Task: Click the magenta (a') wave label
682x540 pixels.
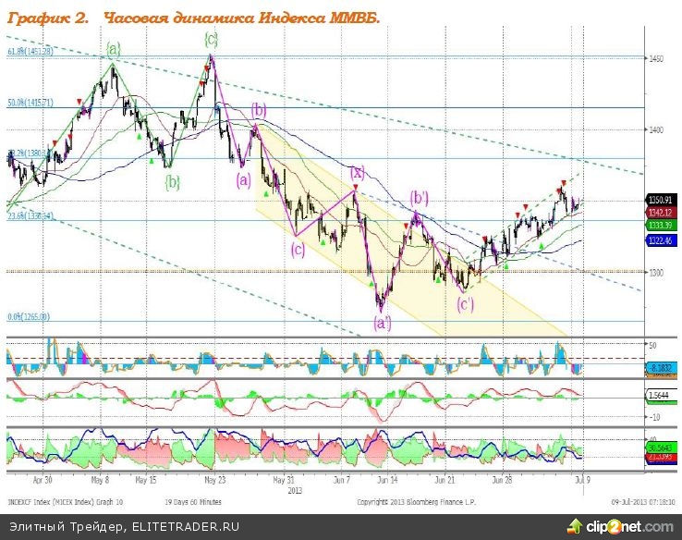Action: (x=383, y=324)
